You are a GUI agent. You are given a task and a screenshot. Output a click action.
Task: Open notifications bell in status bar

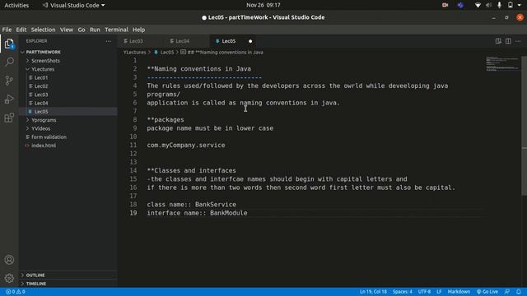pyautogui.click(x=519, y=292)
